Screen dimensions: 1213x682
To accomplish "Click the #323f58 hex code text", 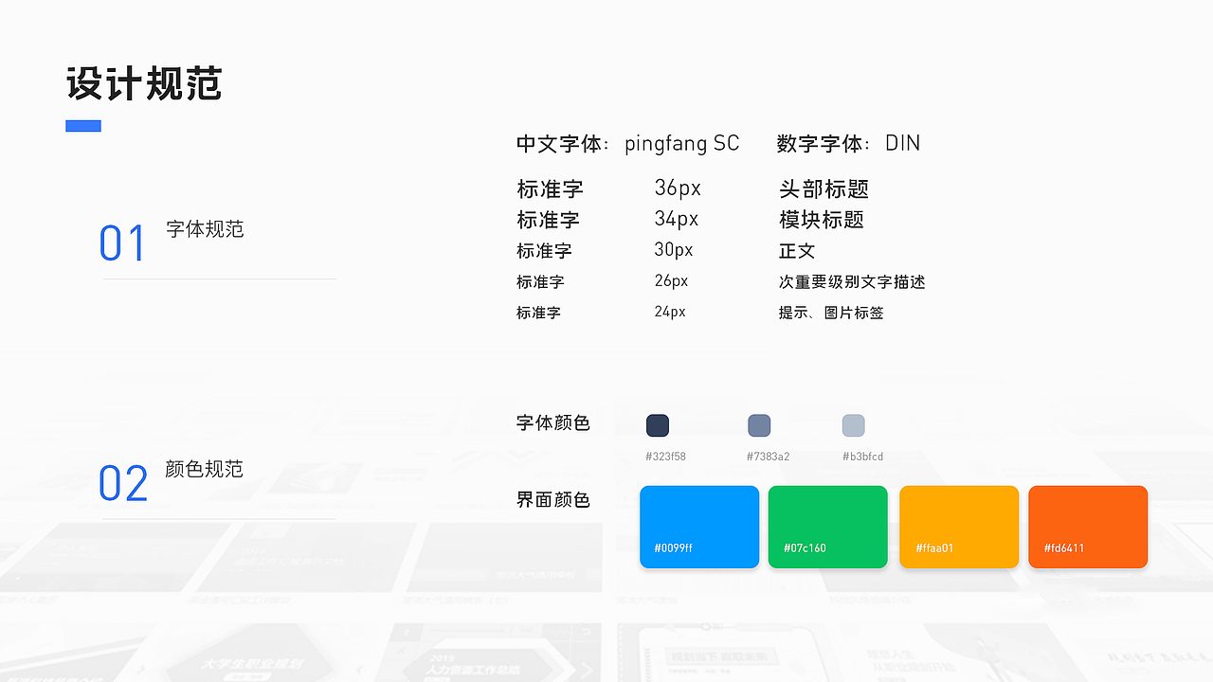I will click(x=665, y=457).
